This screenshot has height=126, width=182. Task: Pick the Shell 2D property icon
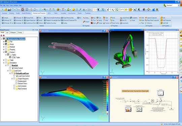click(x=140, y=18)
